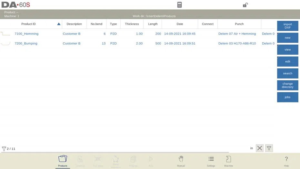Image resolution: width=300 pixels, height=169 pixels.
Task: Sort by the Date column header
Action: point(180,24)
